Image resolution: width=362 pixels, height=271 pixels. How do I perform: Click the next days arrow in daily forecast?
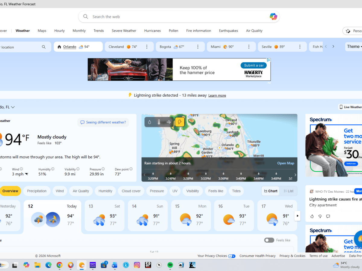[297, 216]
